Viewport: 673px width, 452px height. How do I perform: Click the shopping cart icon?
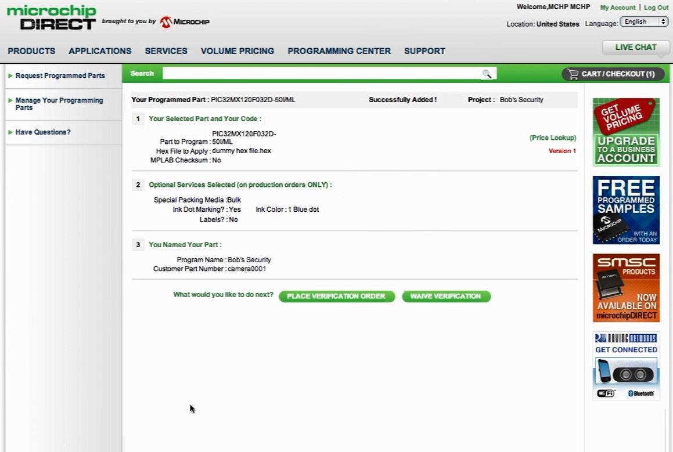573,74
